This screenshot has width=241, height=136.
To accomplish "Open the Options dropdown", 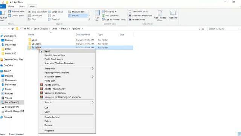I will 173,15.
